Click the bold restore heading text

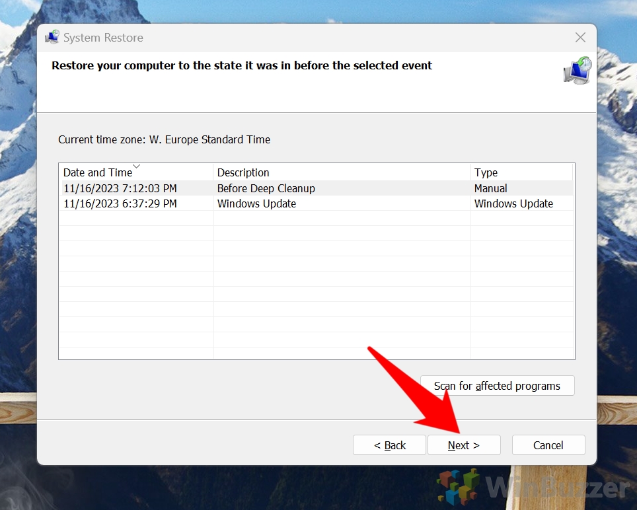pyautogui.click(x=242, y=65)
